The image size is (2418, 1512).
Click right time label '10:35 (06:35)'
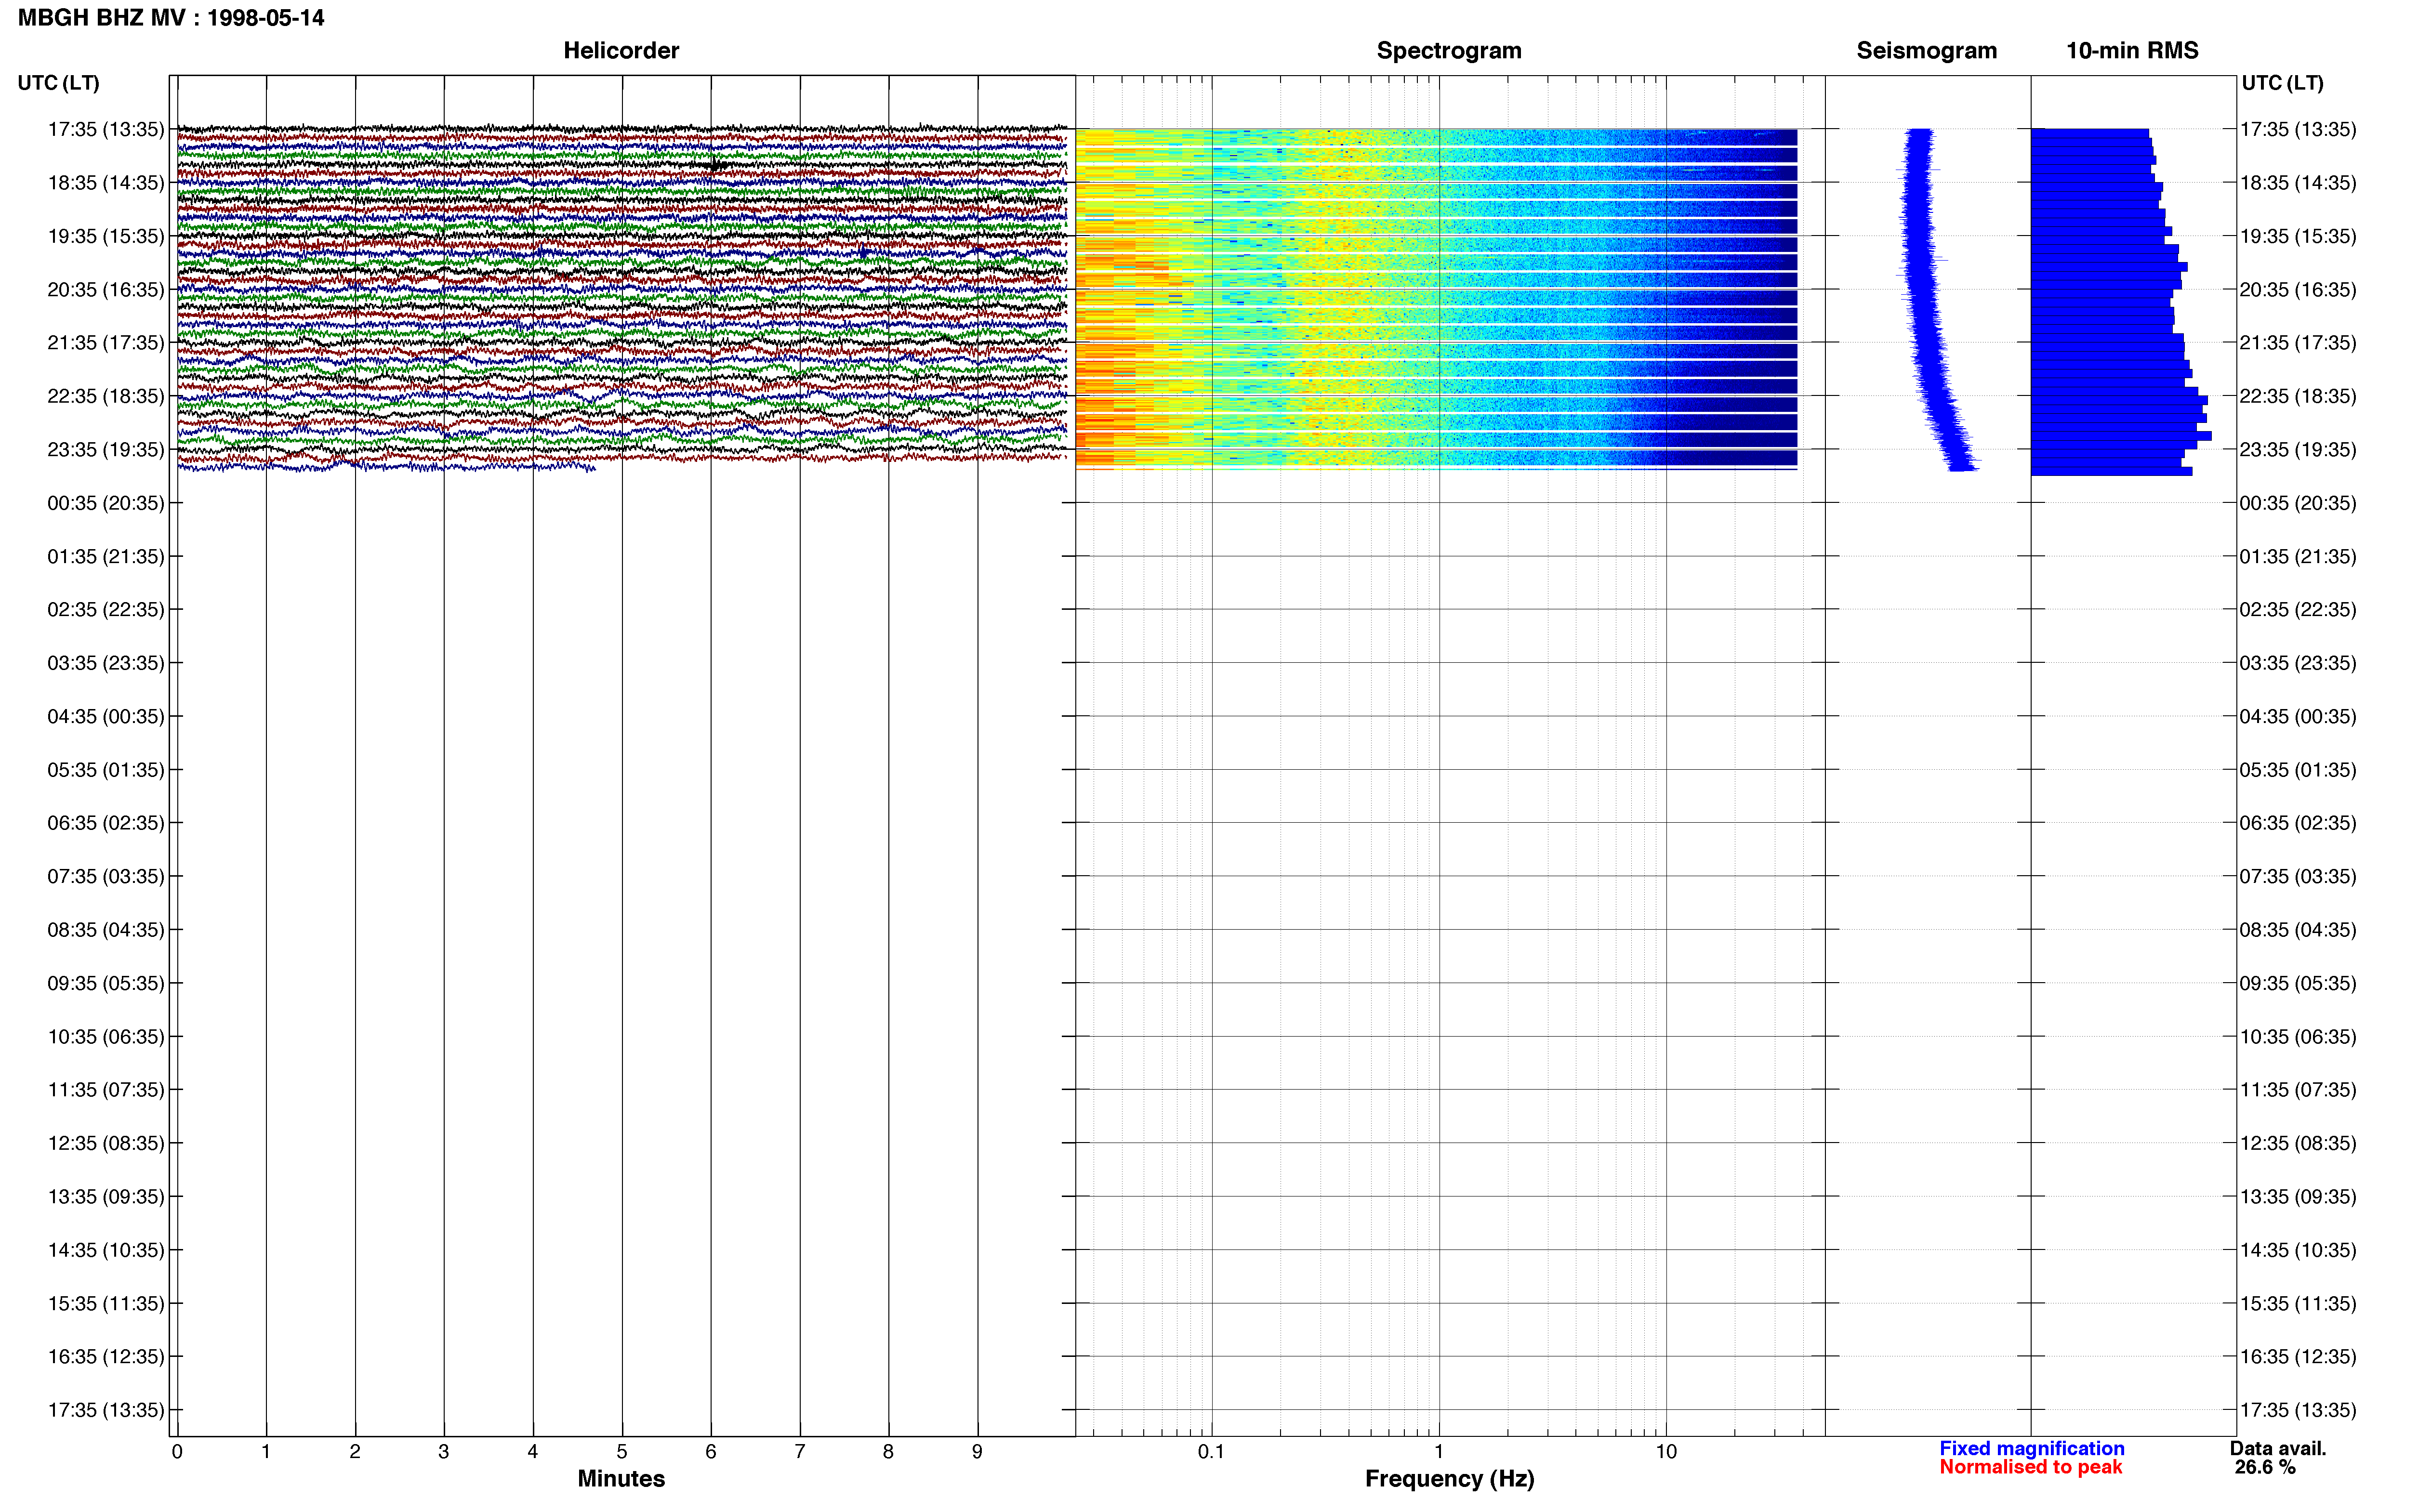[2298, 1037]
